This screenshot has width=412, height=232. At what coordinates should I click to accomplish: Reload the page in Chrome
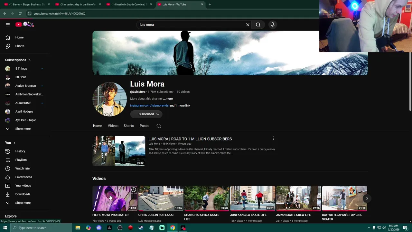click(x=20, y=14)
